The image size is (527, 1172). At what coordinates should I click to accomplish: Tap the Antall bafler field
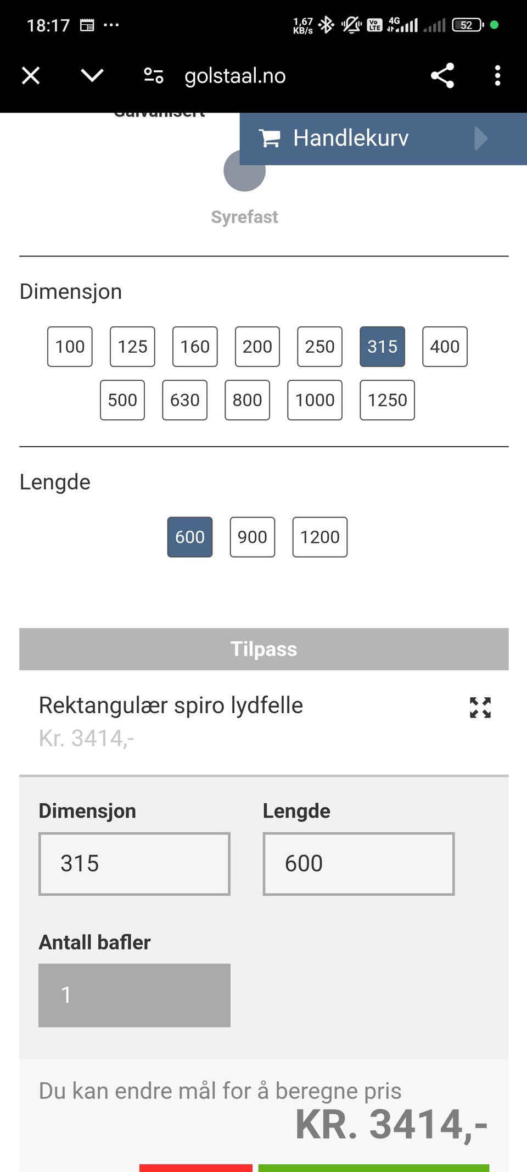[x=134, y=995]
